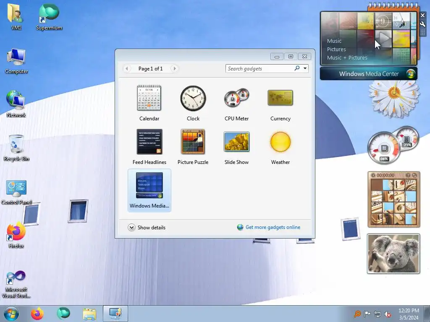Open the search options dropdown arrow
This screenshot has height=322, width=430.
coord(305,68)
